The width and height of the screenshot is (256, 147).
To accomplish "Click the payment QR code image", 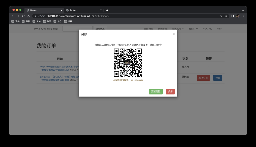I will [x=128, y=63].
